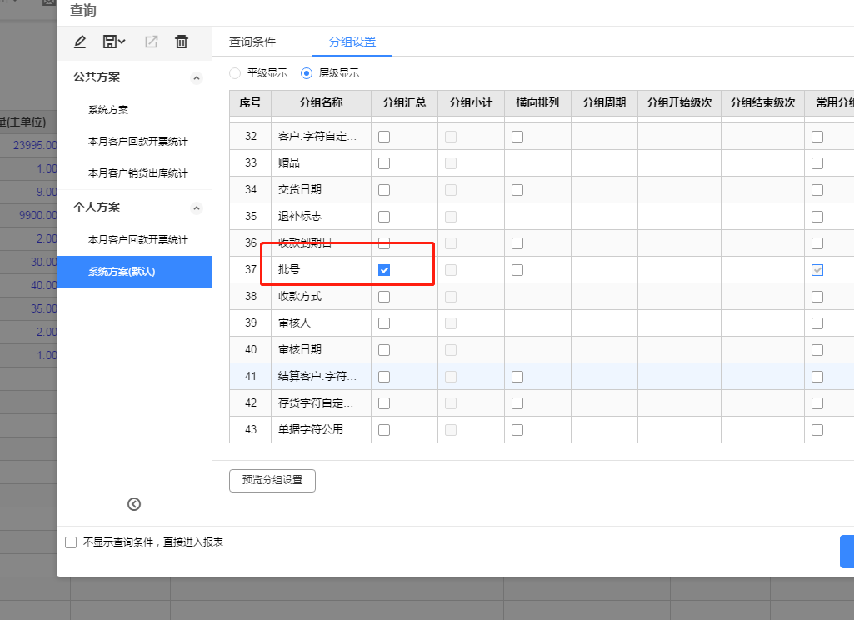Click the 序号 column header
Viewport: 854px width, 620px height.
[251, 103]
